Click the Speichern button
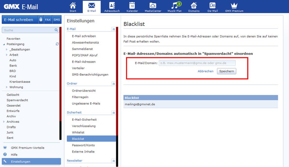Screen dimensions: 289x167 click(226, 71)
